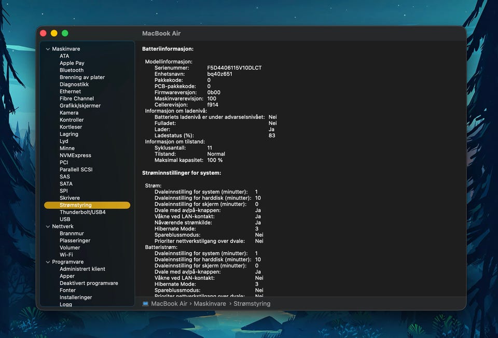This screenshot has width=498, height=338.
Task: Click the Nåværende strømkilde row
Action: pyautogui.click(x=208, y=223)
